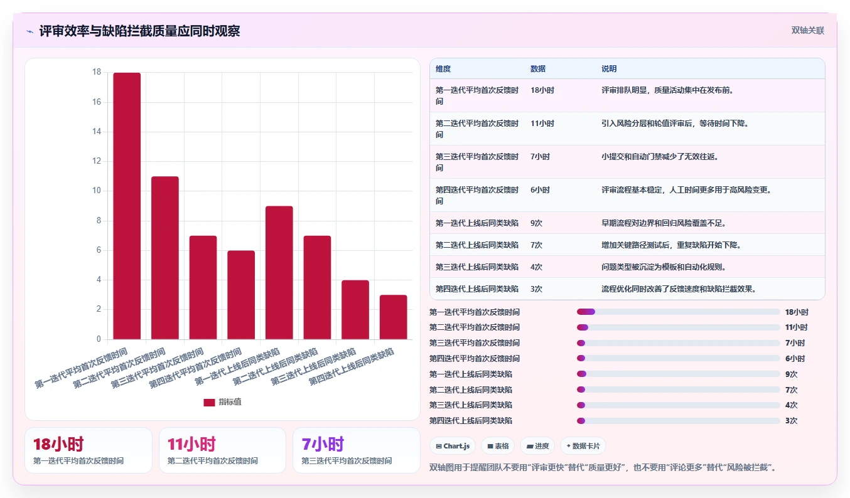Click the progress bar for 第三迭代上线后同类缺陷
850x498 pixels.
pos(678,405)
